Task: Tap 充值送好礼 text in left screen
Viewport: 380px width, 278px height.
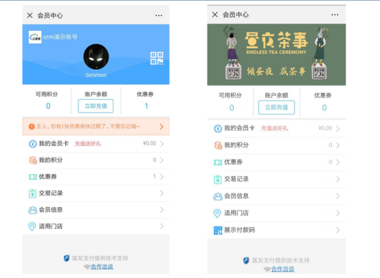Action: pos(88,144)
